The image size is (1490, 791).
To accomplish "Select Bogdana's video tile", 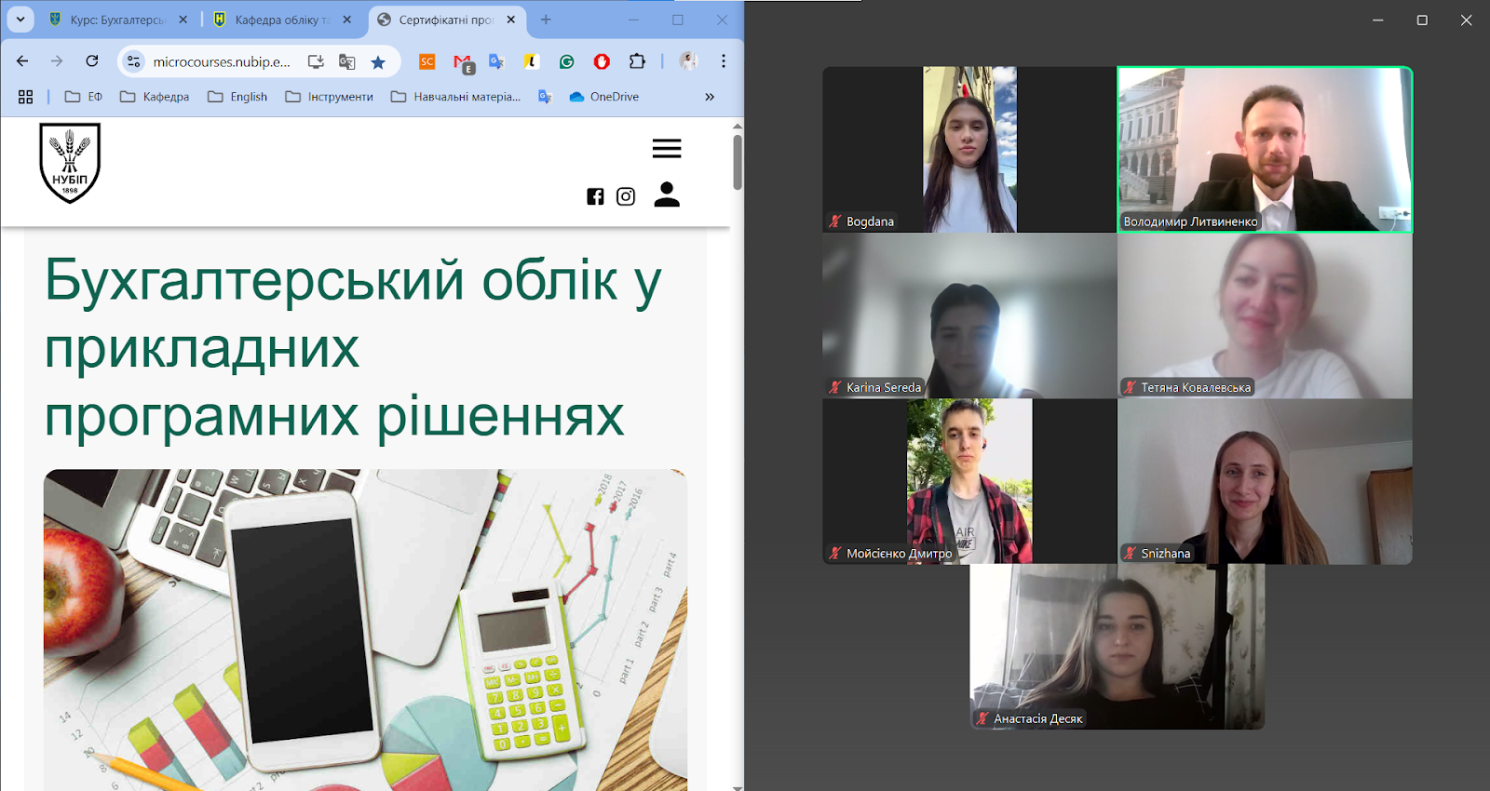I will coord(969,149).
